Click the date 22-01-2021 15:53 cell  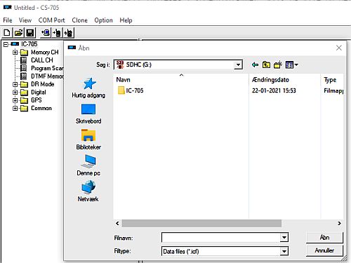tap(274, 90)
